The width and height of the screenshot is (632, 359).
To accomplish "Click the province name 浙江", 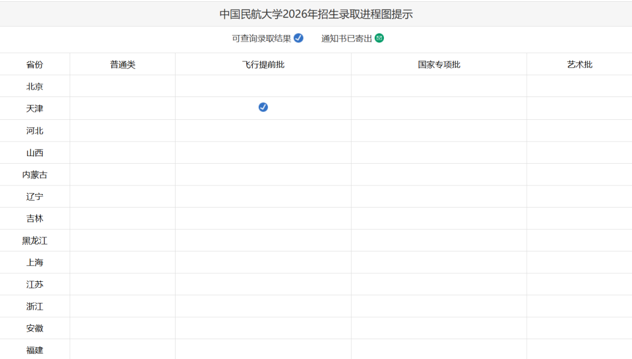I will point(35,306).
